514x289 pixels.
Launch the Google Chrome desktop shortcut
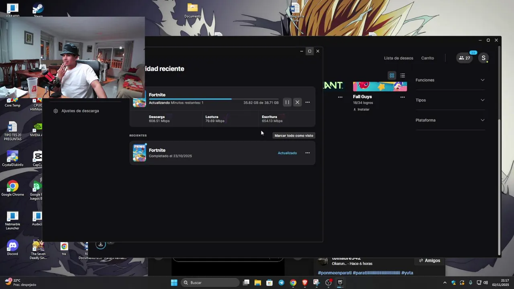12,189
